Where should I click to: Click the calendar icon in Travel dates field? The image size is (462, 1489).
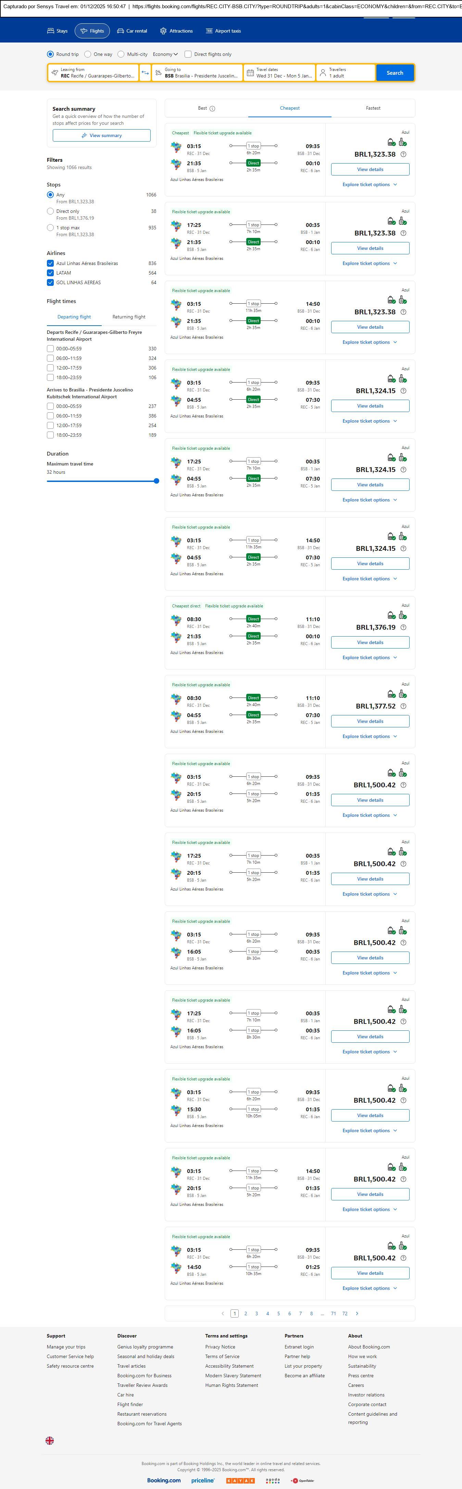coord(250,73)
